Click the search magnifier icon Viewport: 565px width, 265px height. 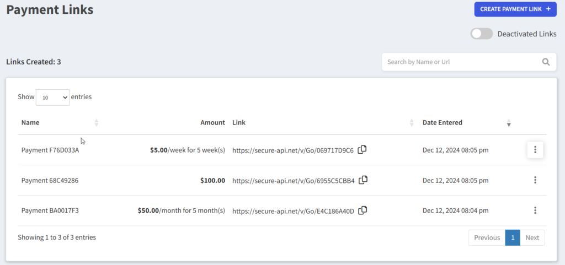click(x=546, y=62)
